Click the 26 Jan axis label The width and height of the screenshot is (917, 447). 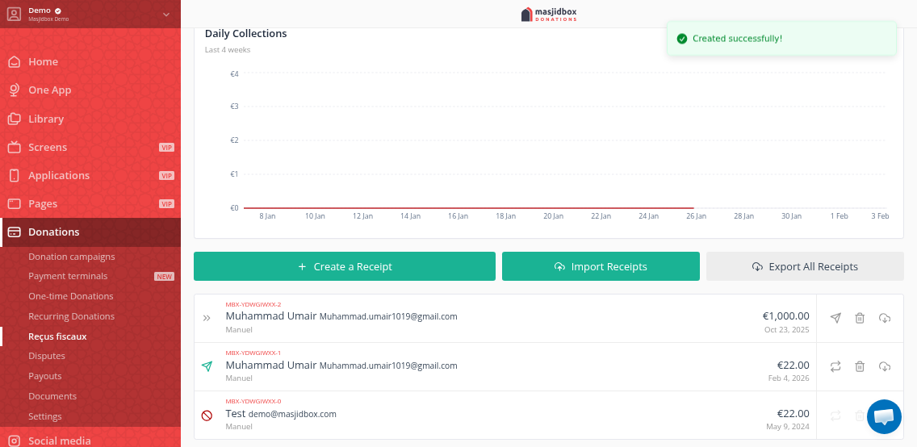[696, 216]
